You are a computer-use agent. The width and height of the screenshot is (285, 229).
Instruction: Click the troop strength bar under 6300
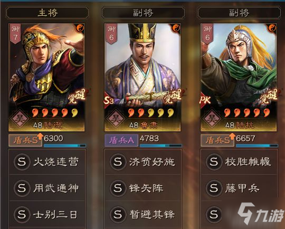(65, 146)
